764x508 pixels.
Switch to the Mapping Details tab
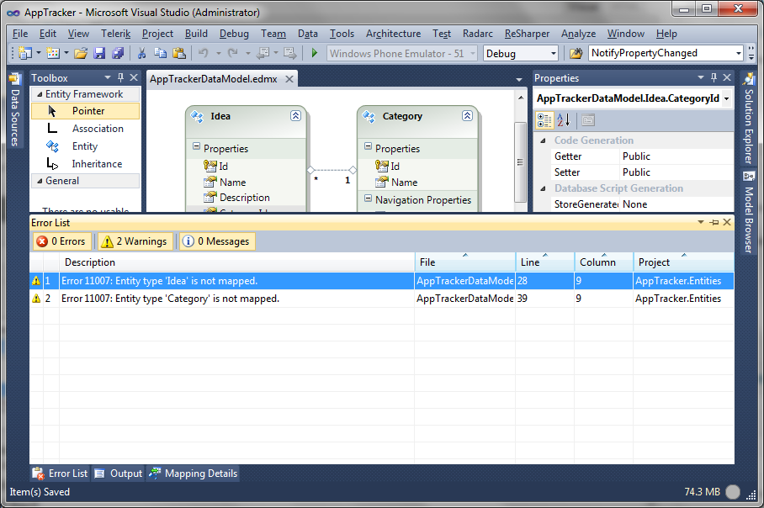click(193, 474)
